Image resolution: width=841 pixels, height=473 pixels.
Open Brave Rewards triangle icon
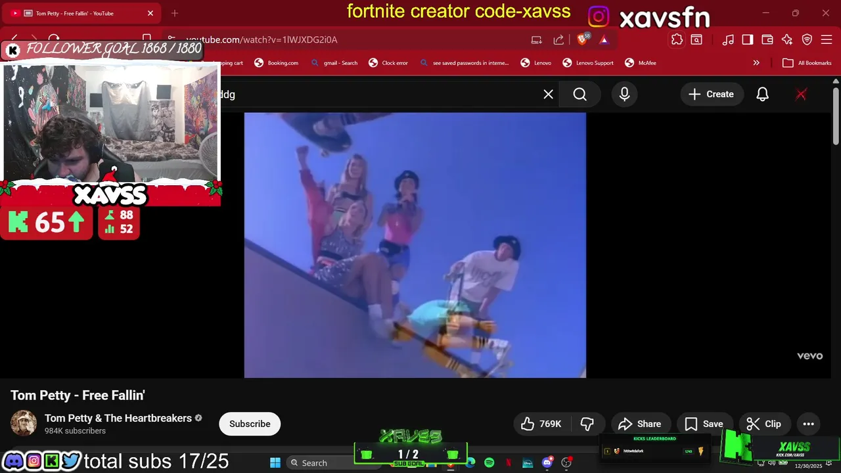[604, 39]
